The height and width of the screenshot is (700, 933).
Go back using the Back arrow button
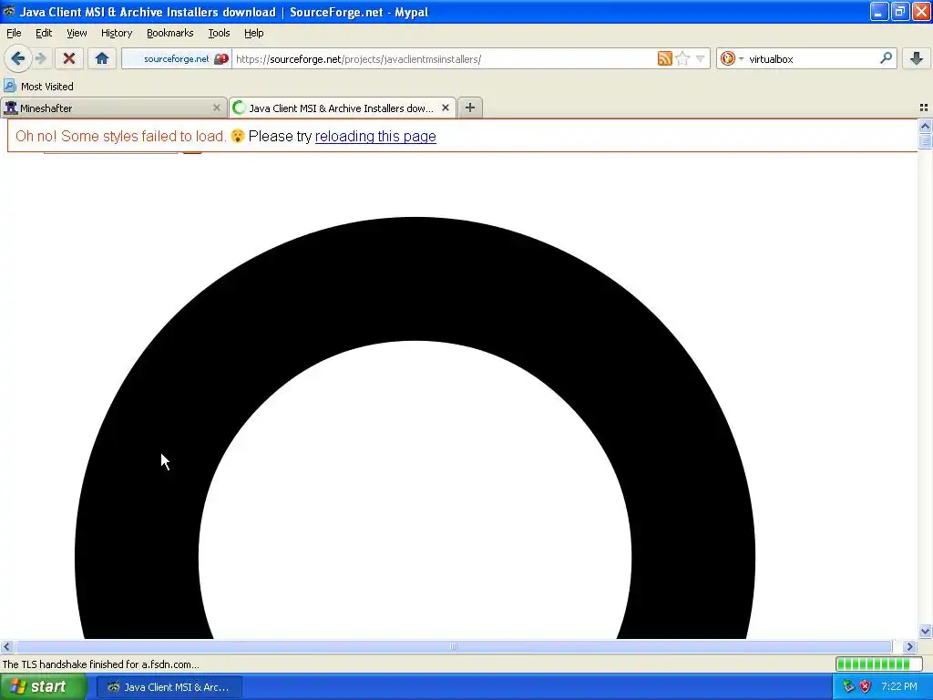(17, 58)
